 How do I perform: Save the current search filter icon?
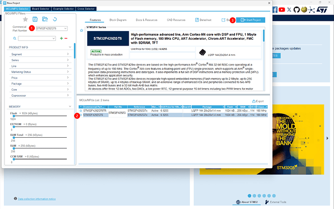pos(35,19)
